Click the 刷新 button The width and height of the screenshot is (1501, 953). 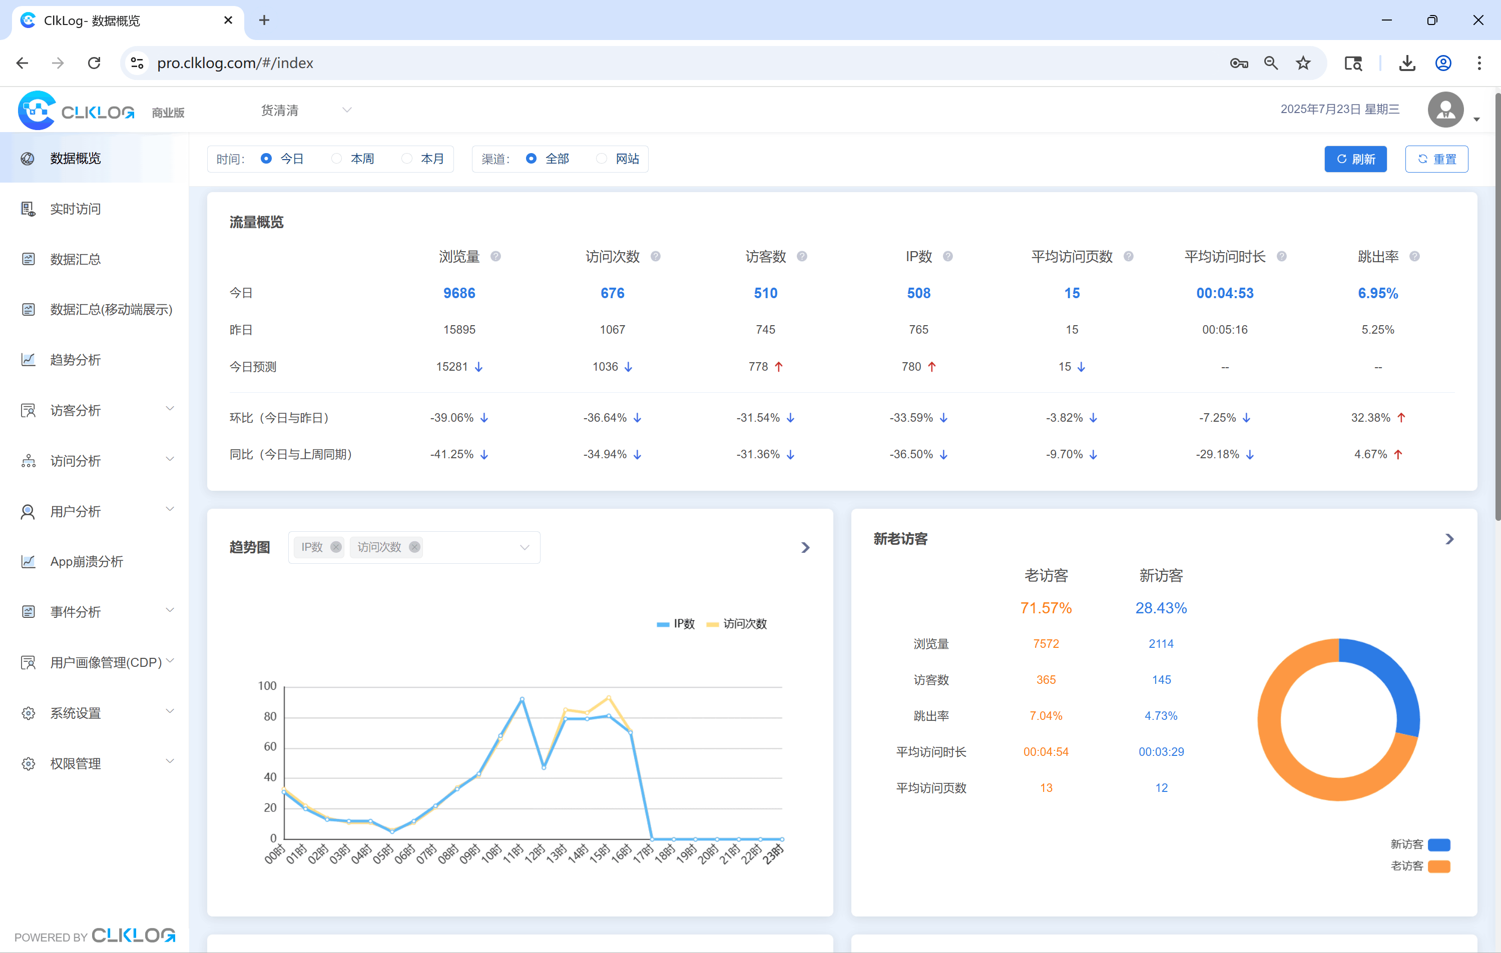click(x=1355, y=159)
